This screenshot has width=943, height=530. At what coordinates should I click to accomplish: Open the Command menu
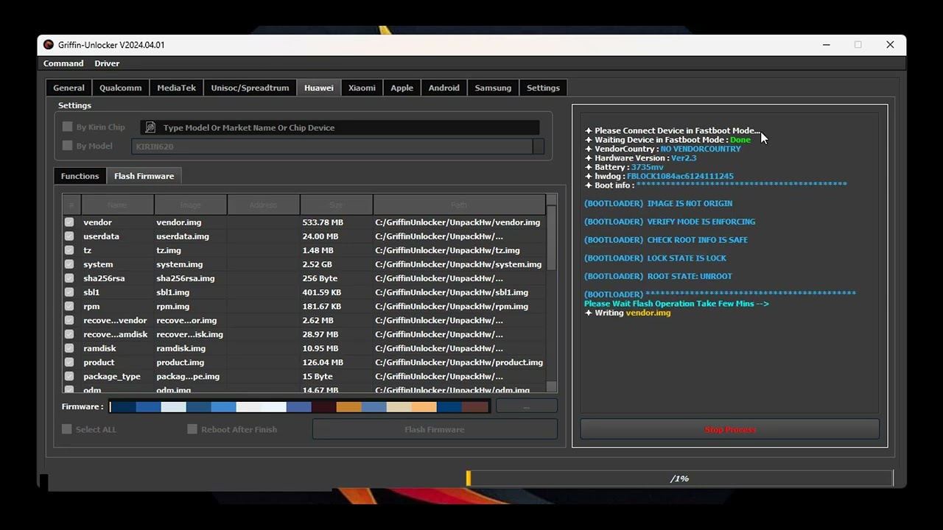[63, 63]
